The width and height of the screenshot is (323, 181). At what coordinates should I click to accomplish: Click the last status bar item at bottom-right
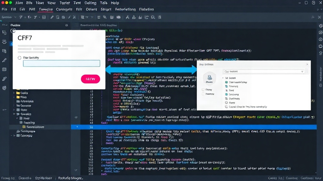(310, 178)
